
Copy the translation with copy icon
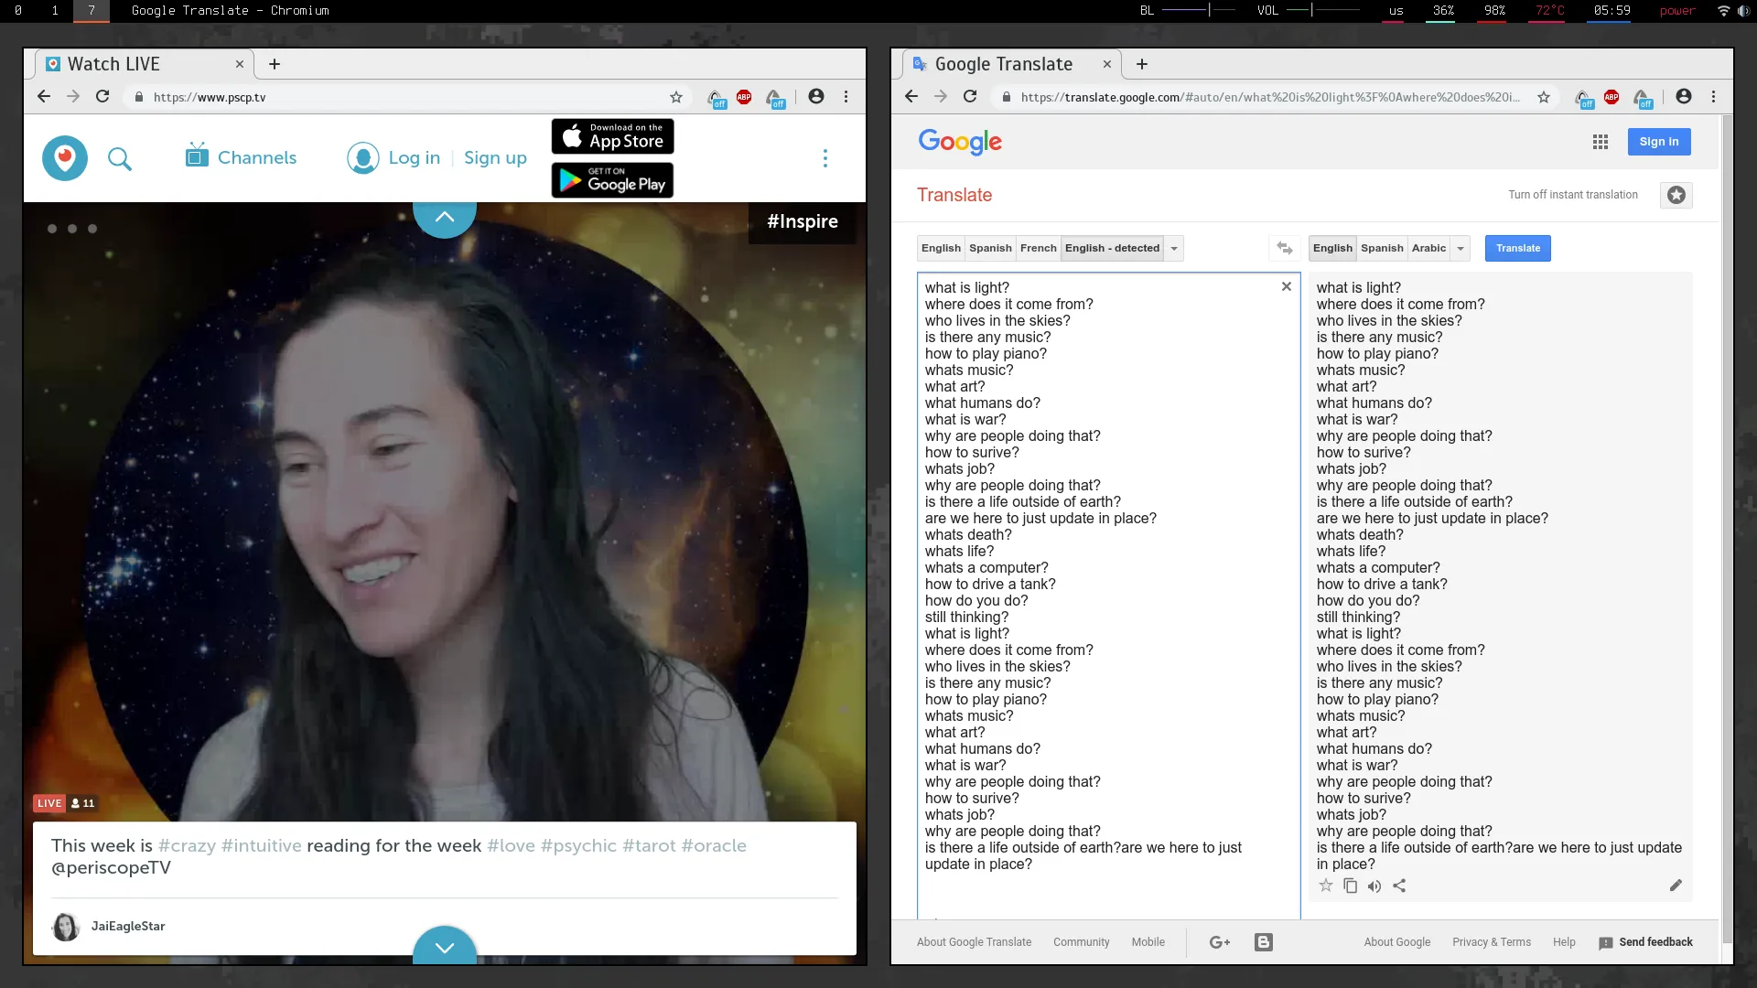1350,886
